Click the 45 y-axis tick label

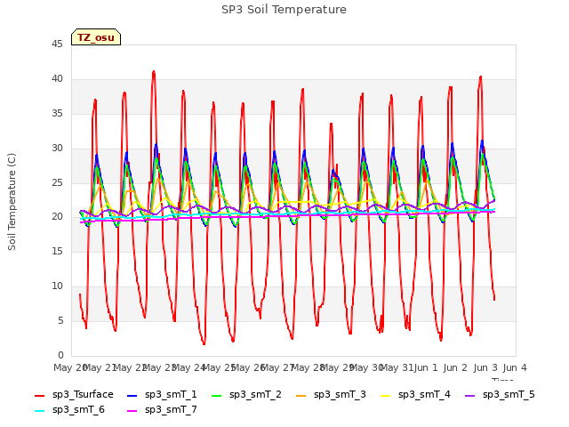point(57,44)
